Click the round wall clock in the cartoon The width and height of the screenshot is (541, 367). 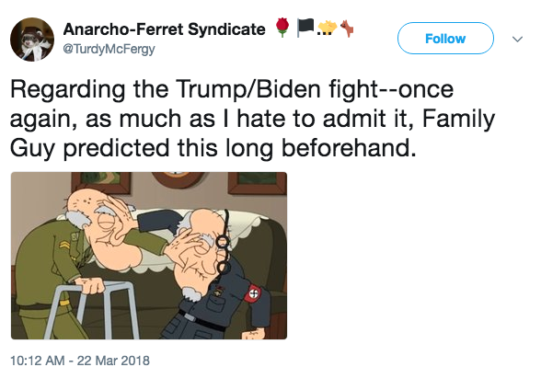[x=178, y=178]
